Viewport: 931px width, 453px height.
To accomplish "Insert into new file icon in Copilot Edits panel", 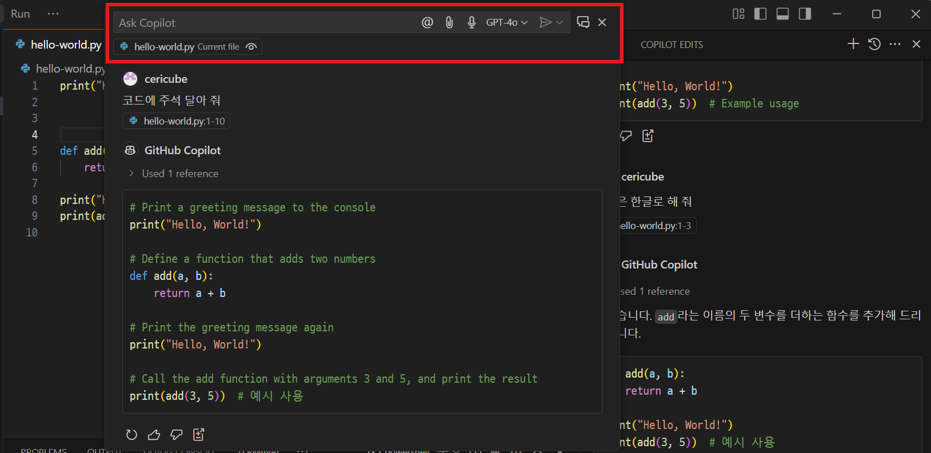I will [x=648, y=135].
